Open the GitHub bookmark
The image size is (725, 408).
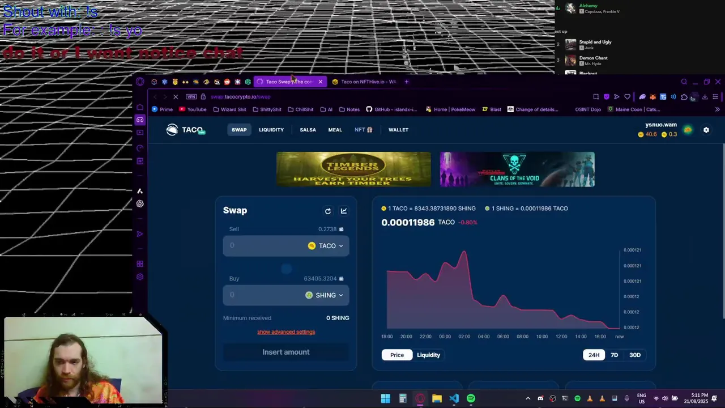coord(391,109)
